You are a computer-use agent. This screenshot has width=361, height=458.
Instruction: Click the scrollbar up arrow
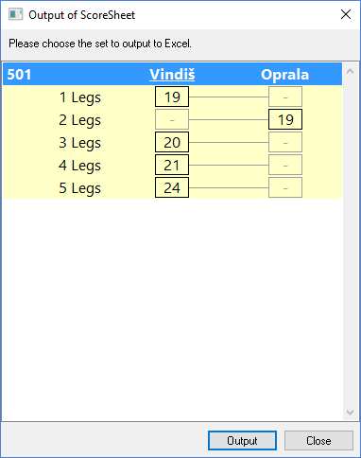(x=350, y=71)
